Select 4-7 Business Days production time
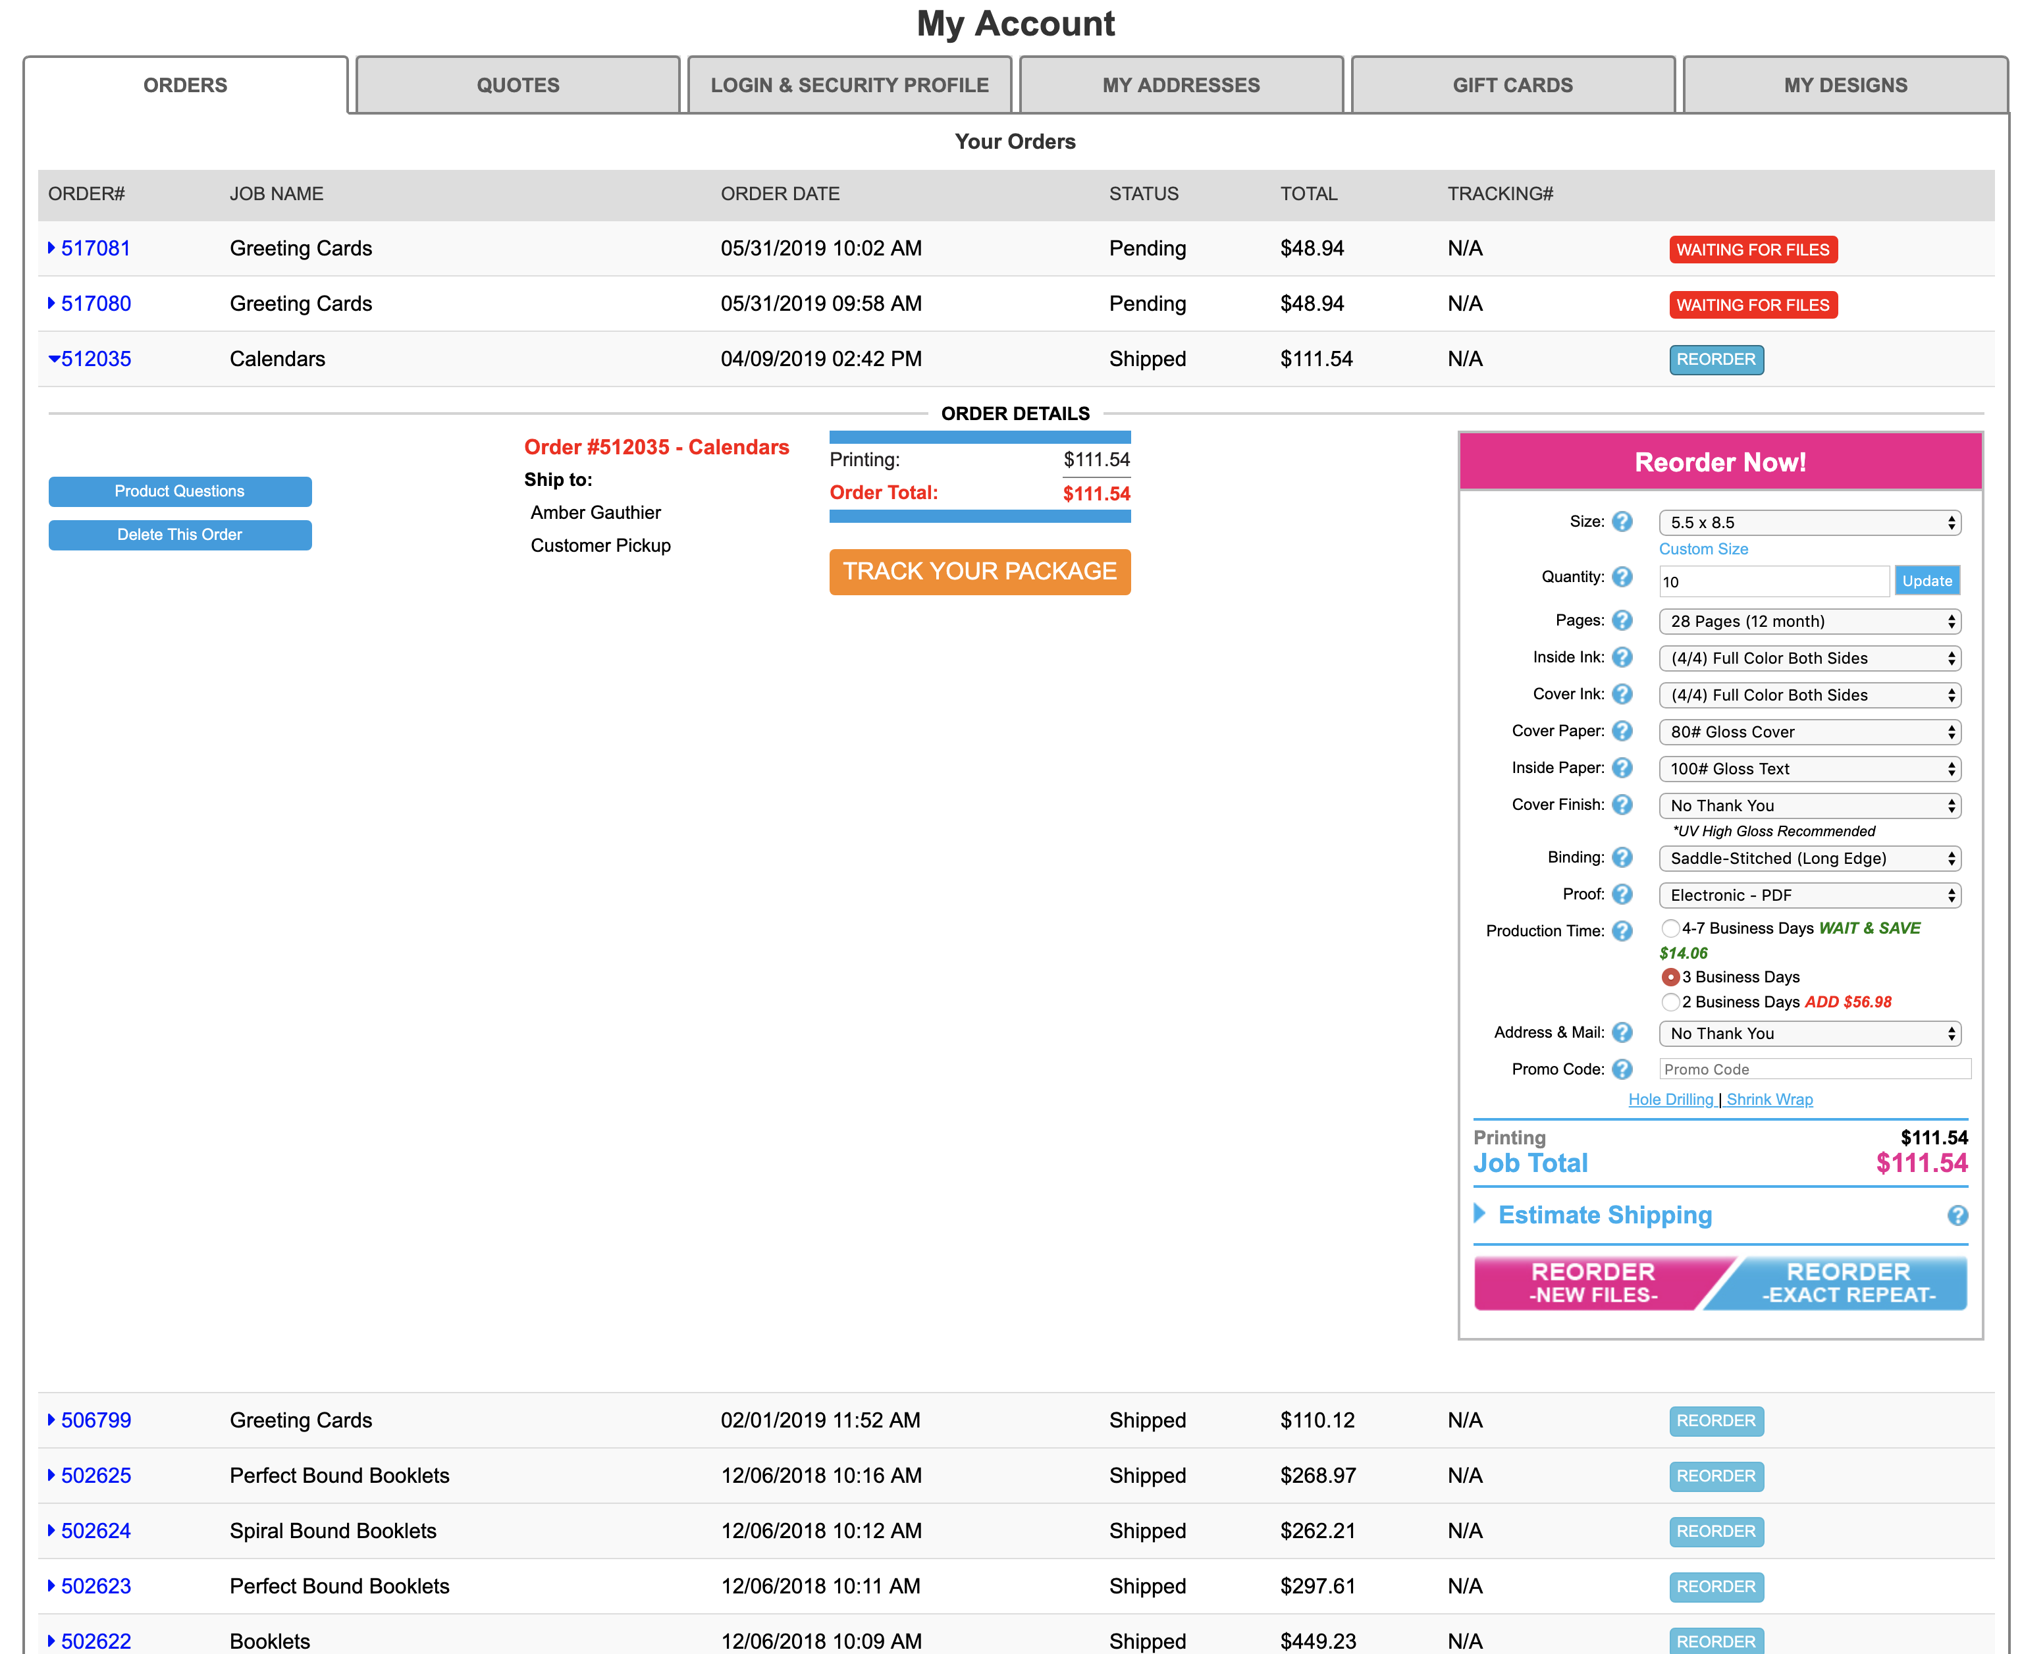 [x=1669, y=928]
